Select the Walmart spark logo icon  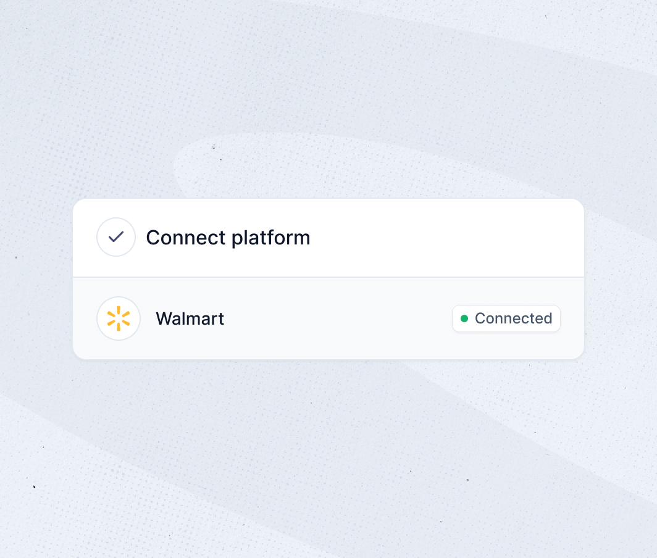[x=119, y=319]
